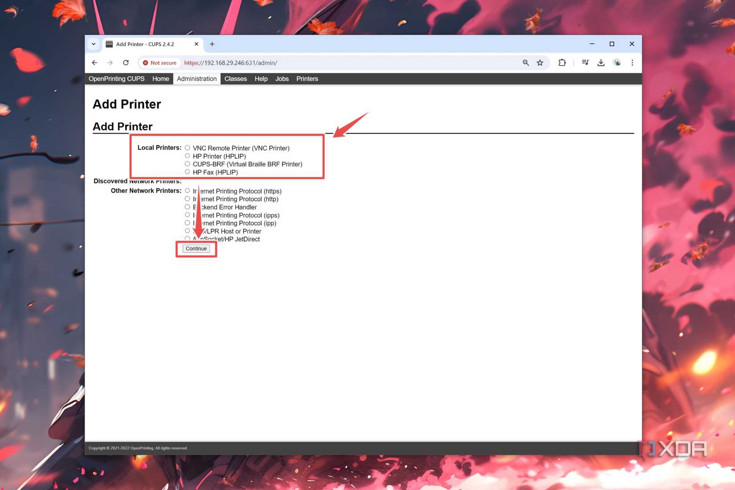
Task: Open the tab search chevron
Action: [x=94, y=44]
